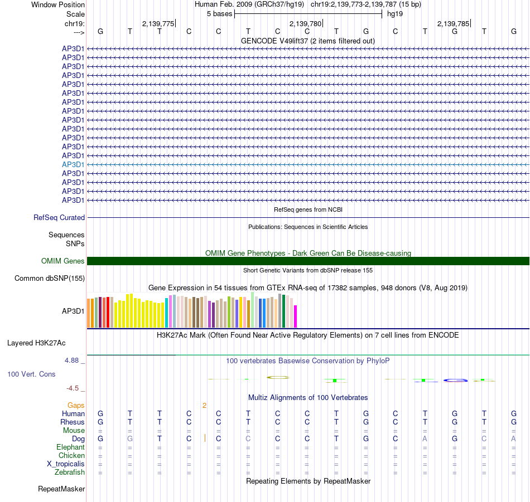Viewport: 530px width, 502px height.
Task: Click the Elephant alignment row label
Action: click(x=70, y=447)
